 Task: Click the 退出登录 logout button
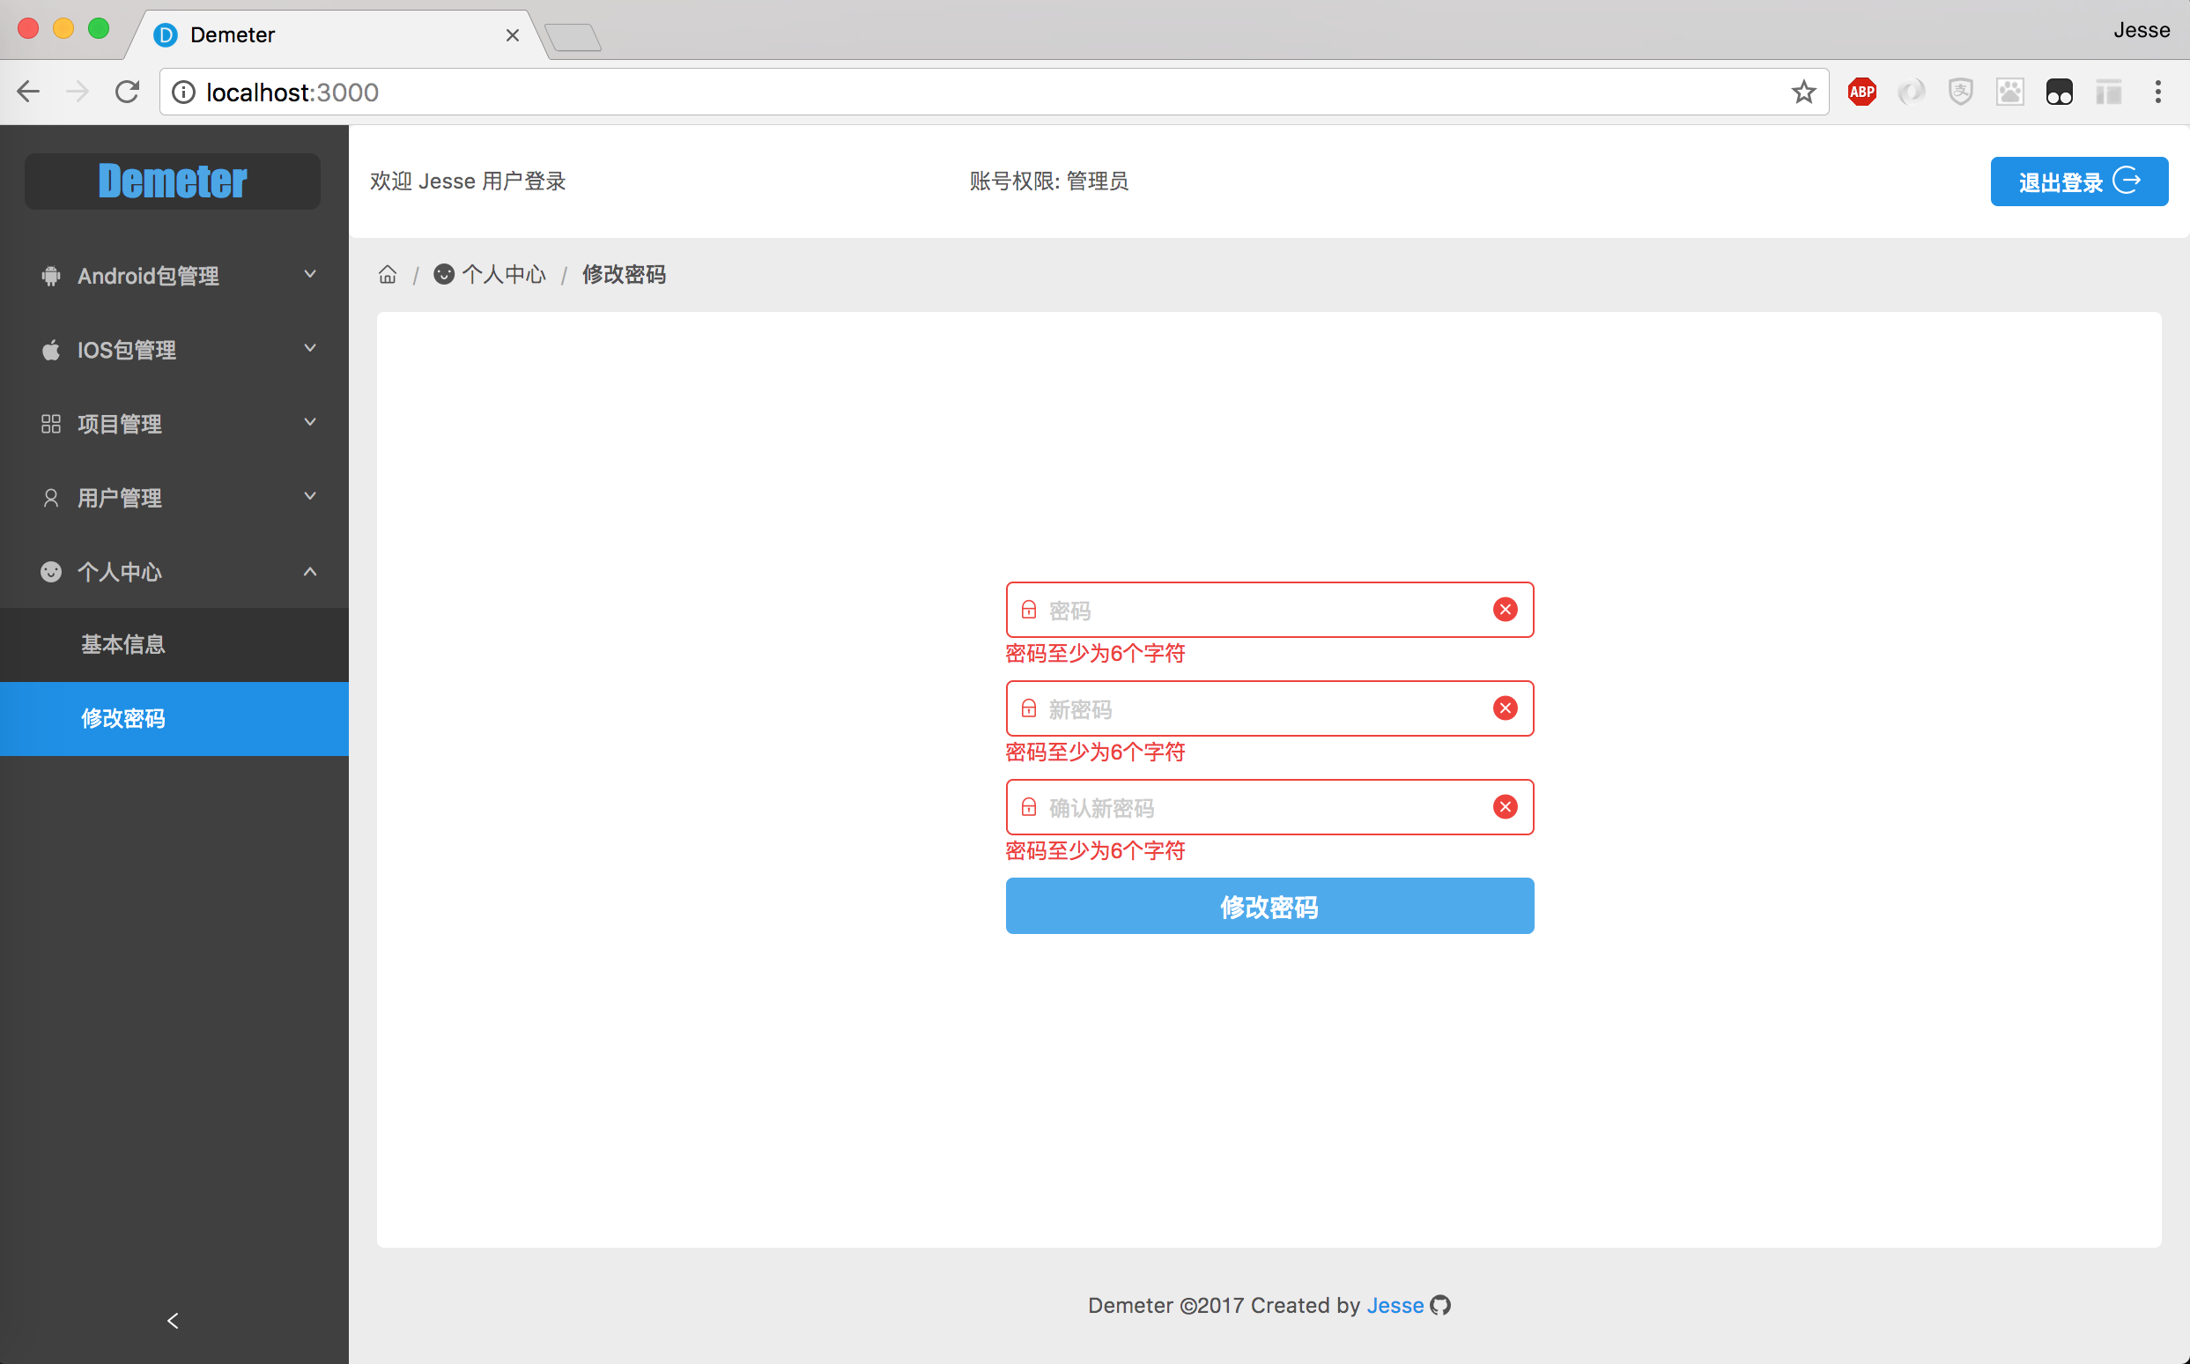[2078, 182]
